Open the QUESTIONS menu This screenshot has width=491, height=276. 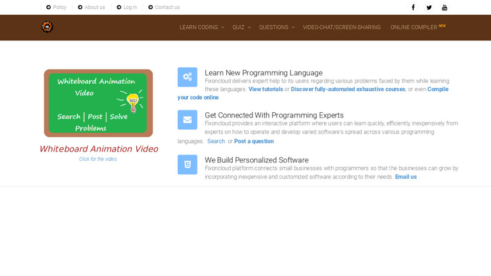pyautogui.click(x=274, y=27)
